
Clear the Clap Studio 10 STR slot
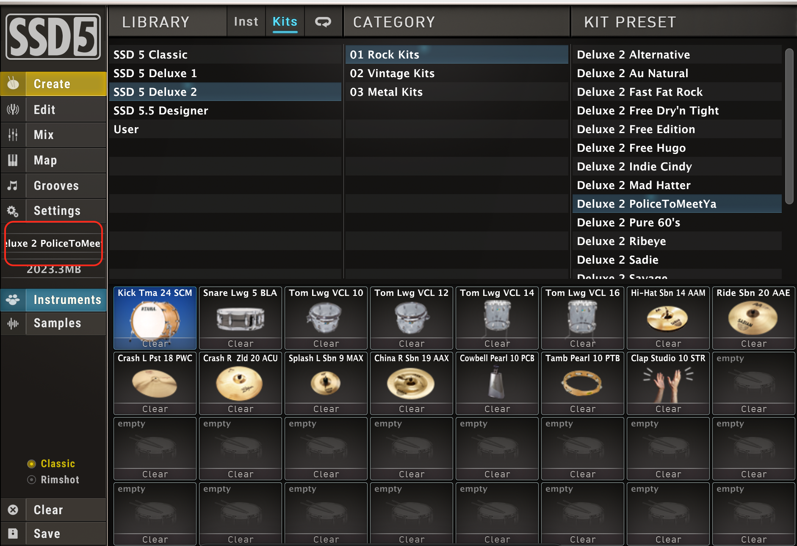coord(668,409)
